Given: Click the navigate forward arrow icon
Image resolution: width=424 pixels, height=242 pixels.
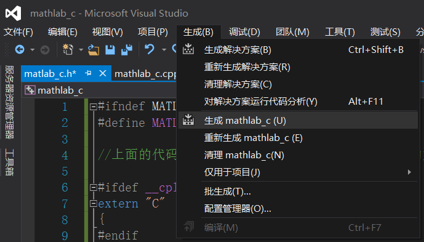Looking at the screenshot, I should tap(45, 50).
